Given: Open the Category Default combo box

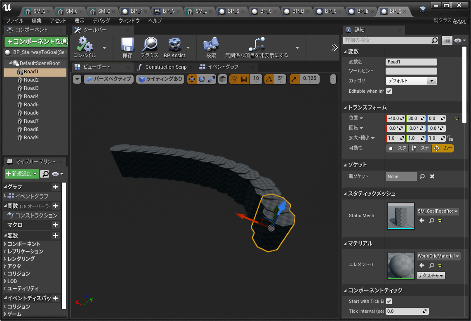Looking at the screenshot, I should pyautogui.click(x=411, y=81).
